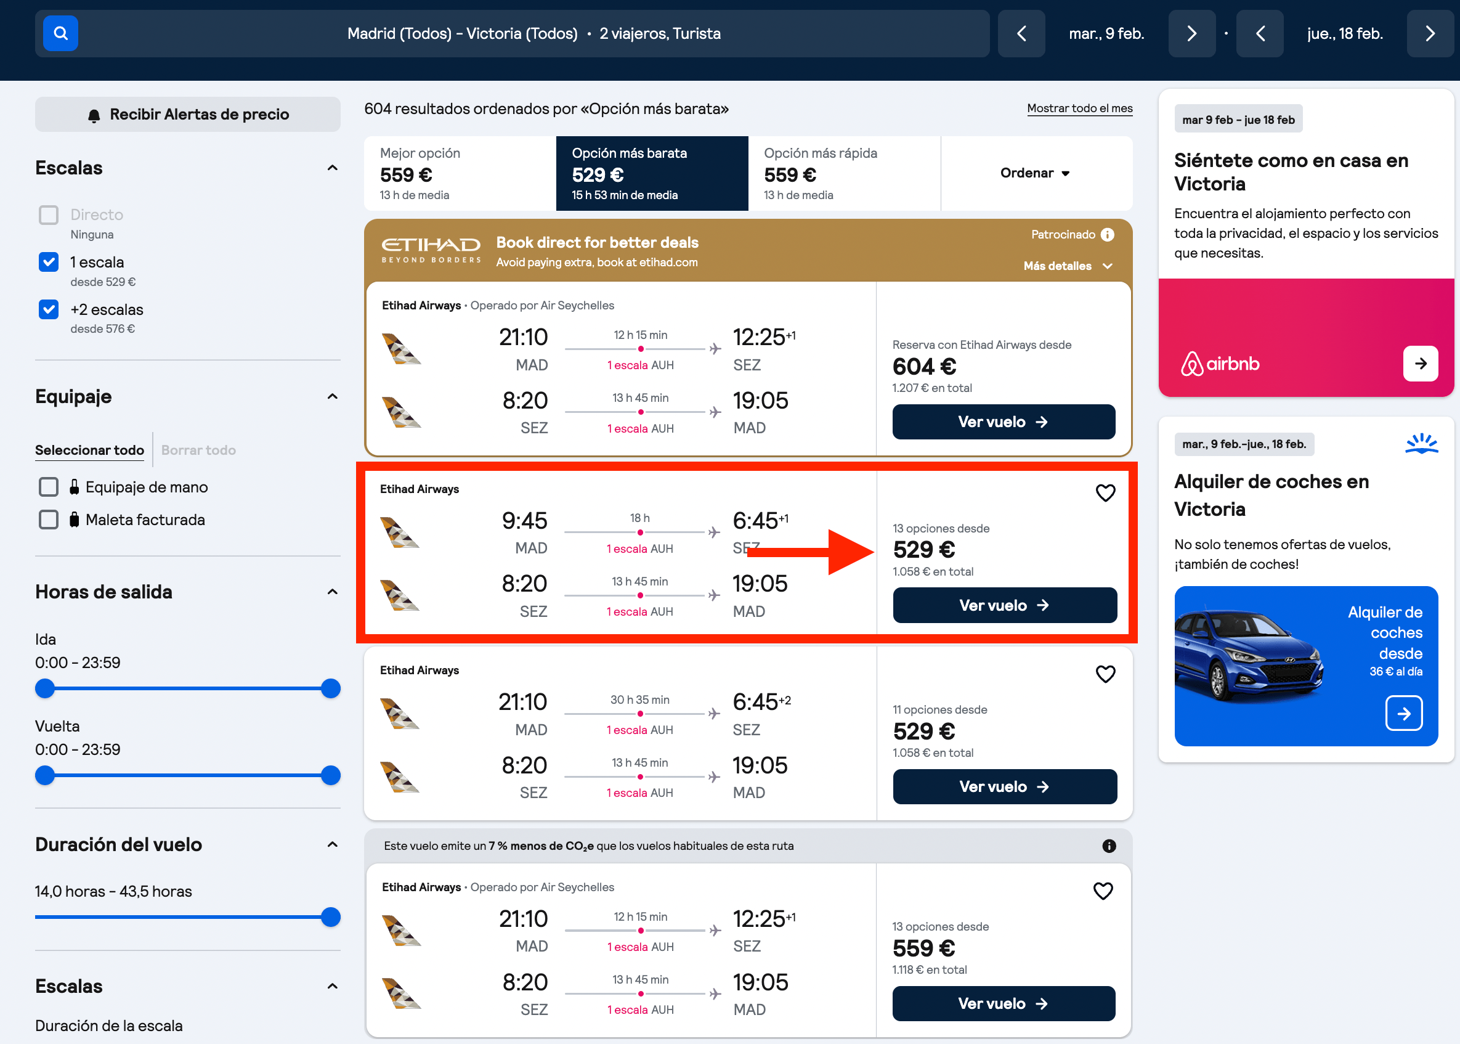The width and height of the screenshot is (1460, 1044).
Task: Go to next return date after jue., 18 feb.
Action: (1430, 33)
